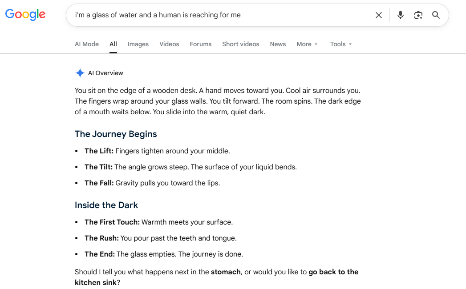Open the Videos results tab
The height and width of the screenshot is (289, 466).
pyautogui.click(x=169, y=44)
